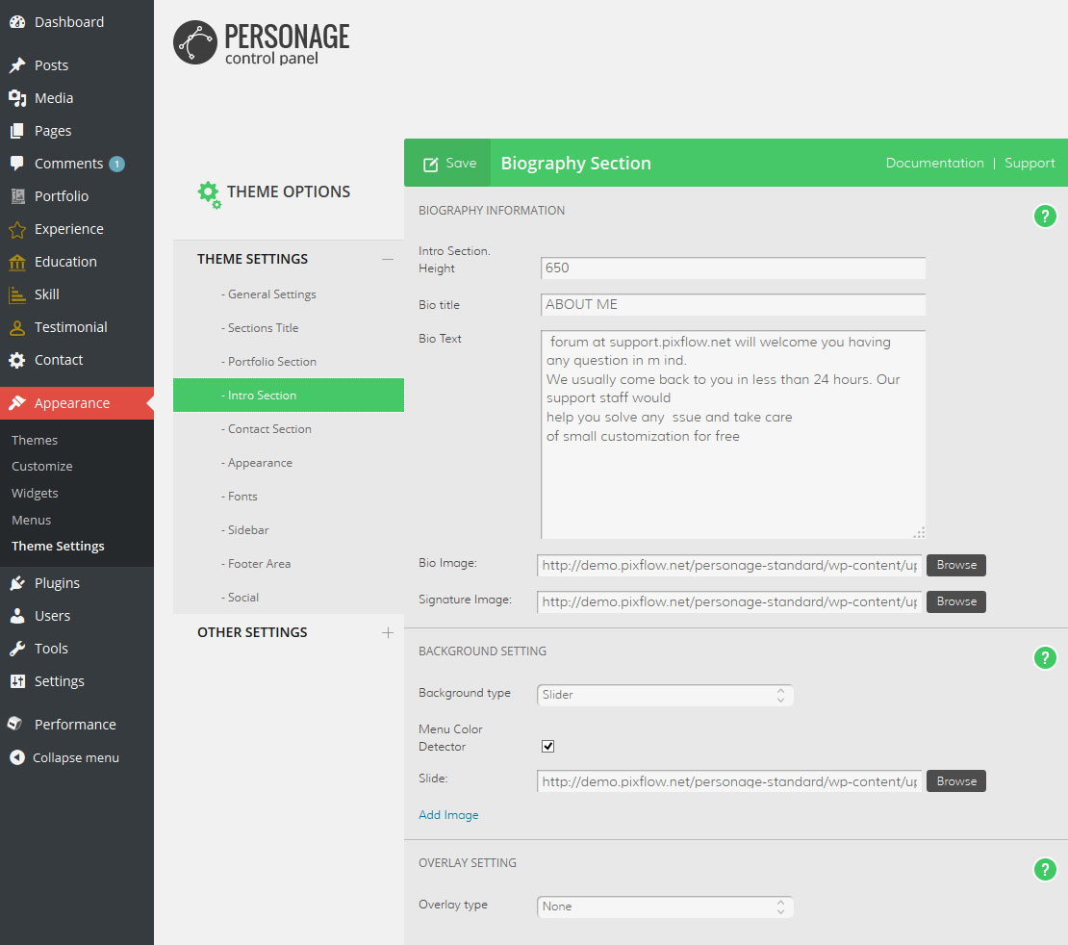Open the Overlay type dropdown
Viewport: 1068px width, 945px height.
664,907
